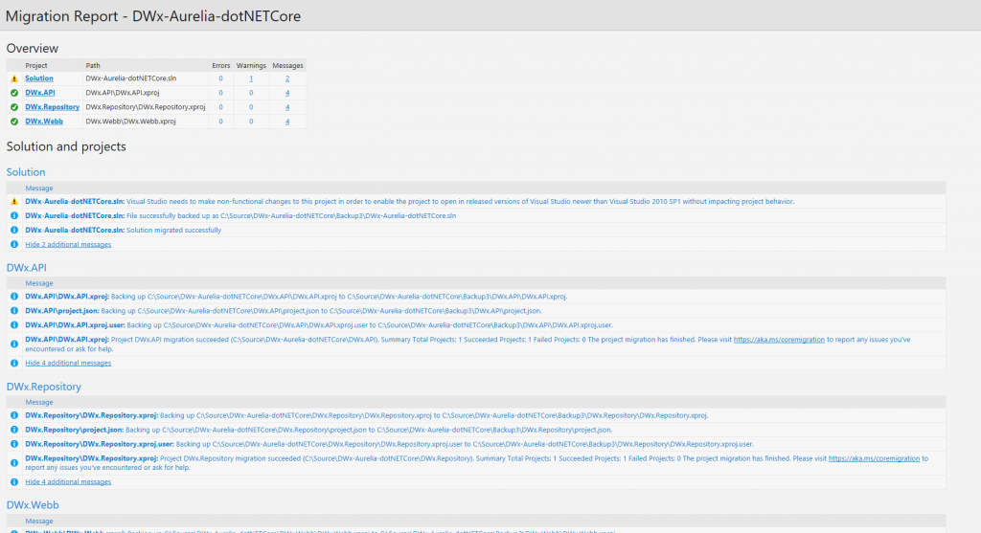981x533 pixels.
Task: Open the DWx.Repository link in the Overview table
Action: tap(52, 107)
